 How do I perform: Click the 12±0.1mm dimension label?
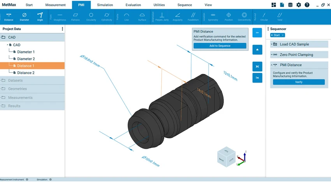click(230, 76)
